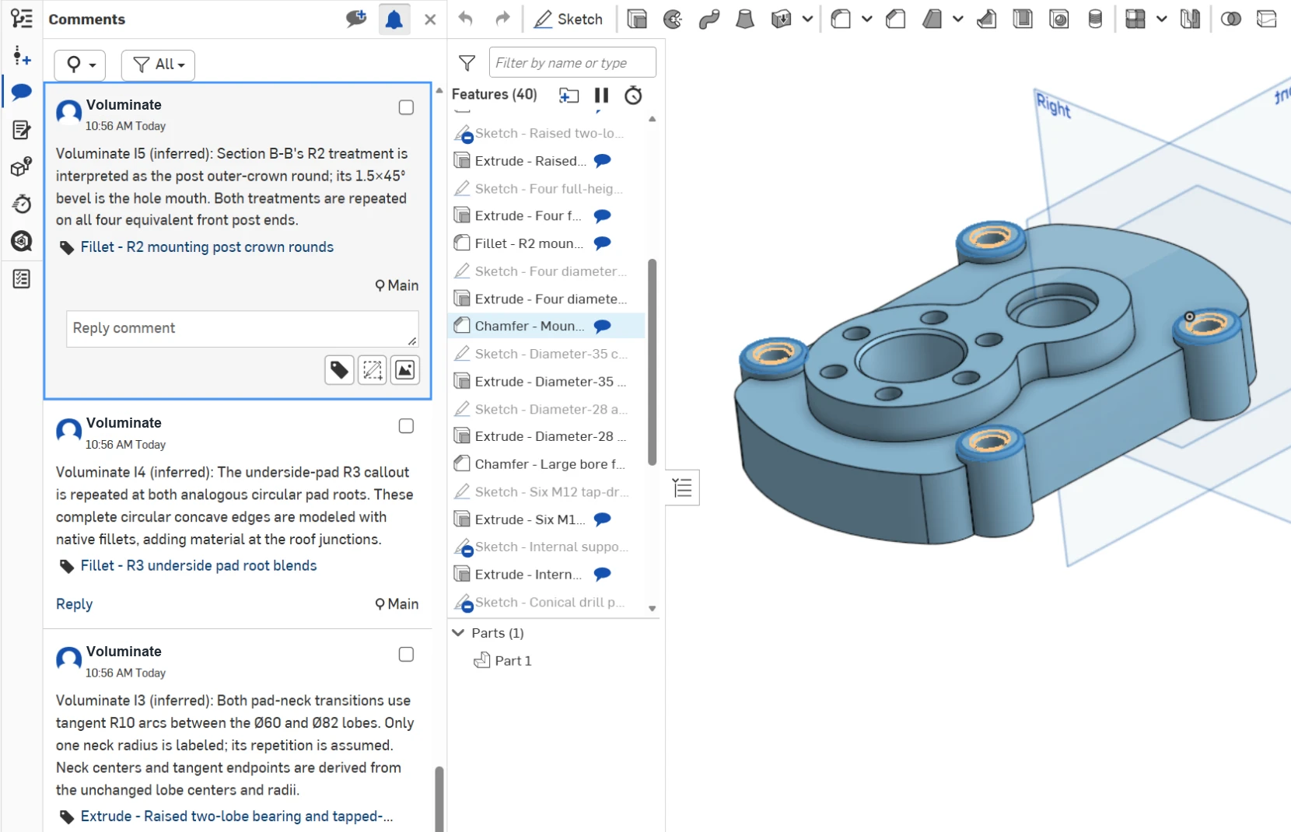Click the add folder icon beside Features

(x=569, y=95)
